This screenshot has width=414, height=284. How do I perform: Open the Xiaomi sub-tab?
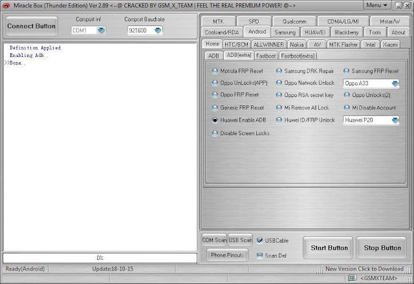click(x=390, y=45)
